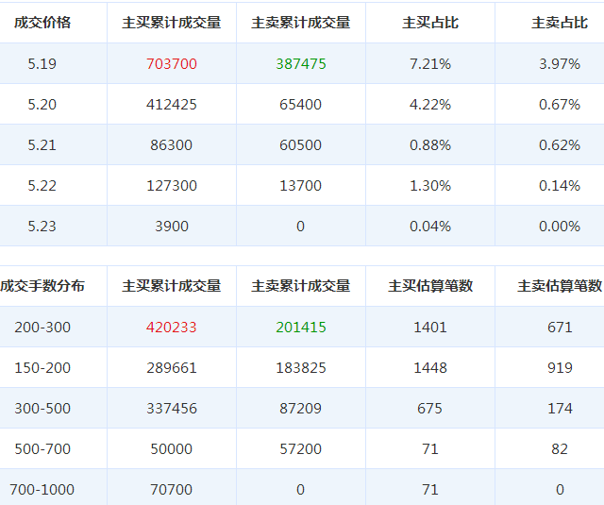Select the 700-1000 lot range row label

point(42,490)
